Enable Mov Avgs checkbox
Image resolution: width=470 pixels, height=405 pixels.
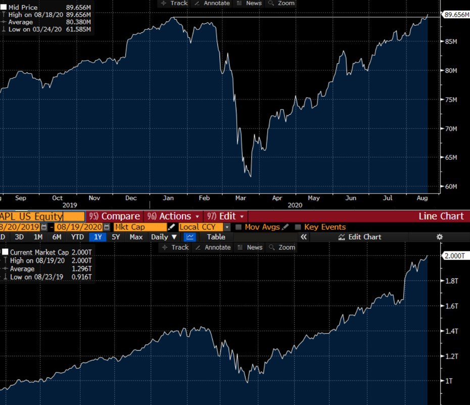point(239,227)
